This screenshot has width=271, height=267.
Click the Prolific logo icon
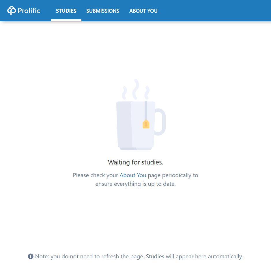click(12, 11)
